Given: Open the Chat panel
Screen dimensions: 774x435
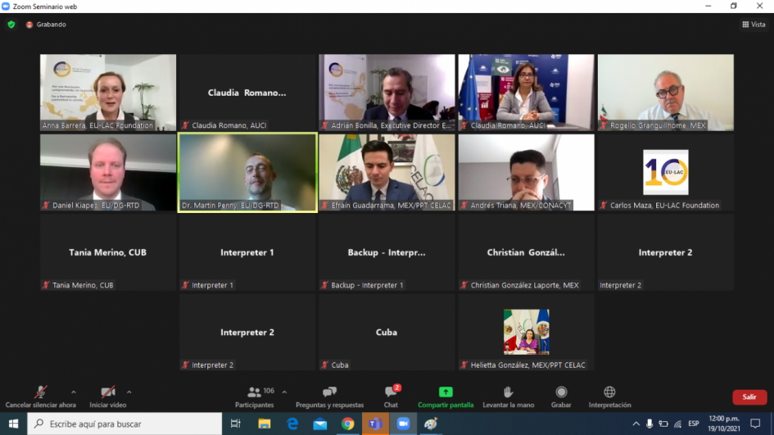Looking at the screenshot, I should 391,397.
